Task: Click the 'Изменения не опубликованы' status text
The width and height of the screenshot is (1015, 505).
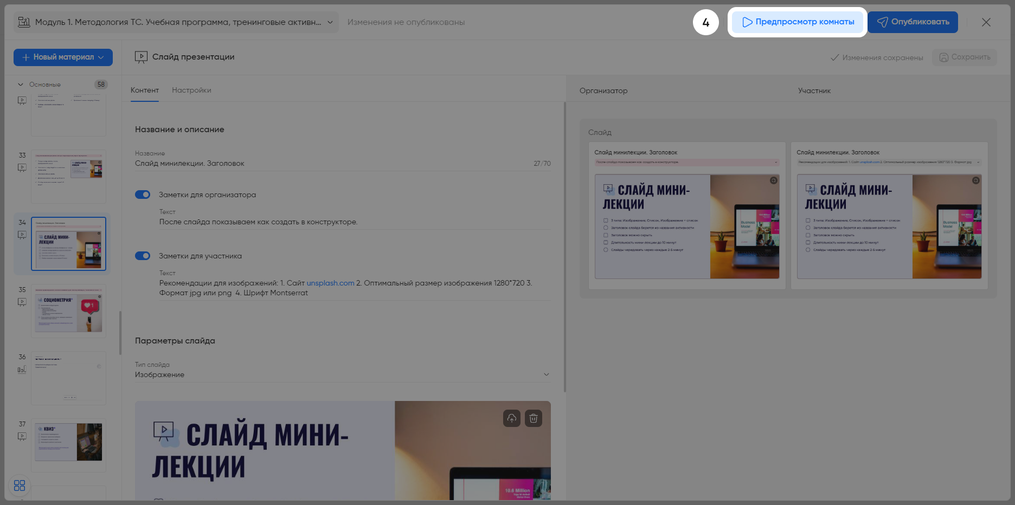Action: [406, 22]
